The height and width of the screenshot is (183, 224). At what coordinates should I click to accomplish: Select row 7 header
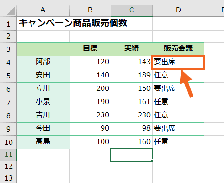tap(8, 102)
